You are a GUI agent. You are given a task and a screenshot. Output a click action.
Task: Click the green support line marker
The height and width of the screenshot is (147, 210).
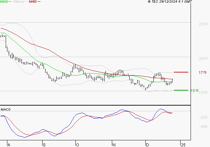pyautogui.click(x=181, y=90)
